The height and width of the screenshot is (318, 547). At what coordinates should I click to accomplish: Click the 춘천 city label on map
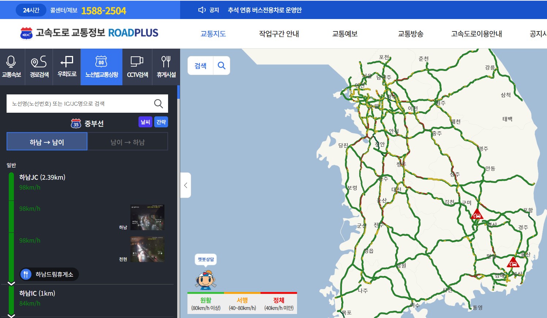tap(423, 59)
